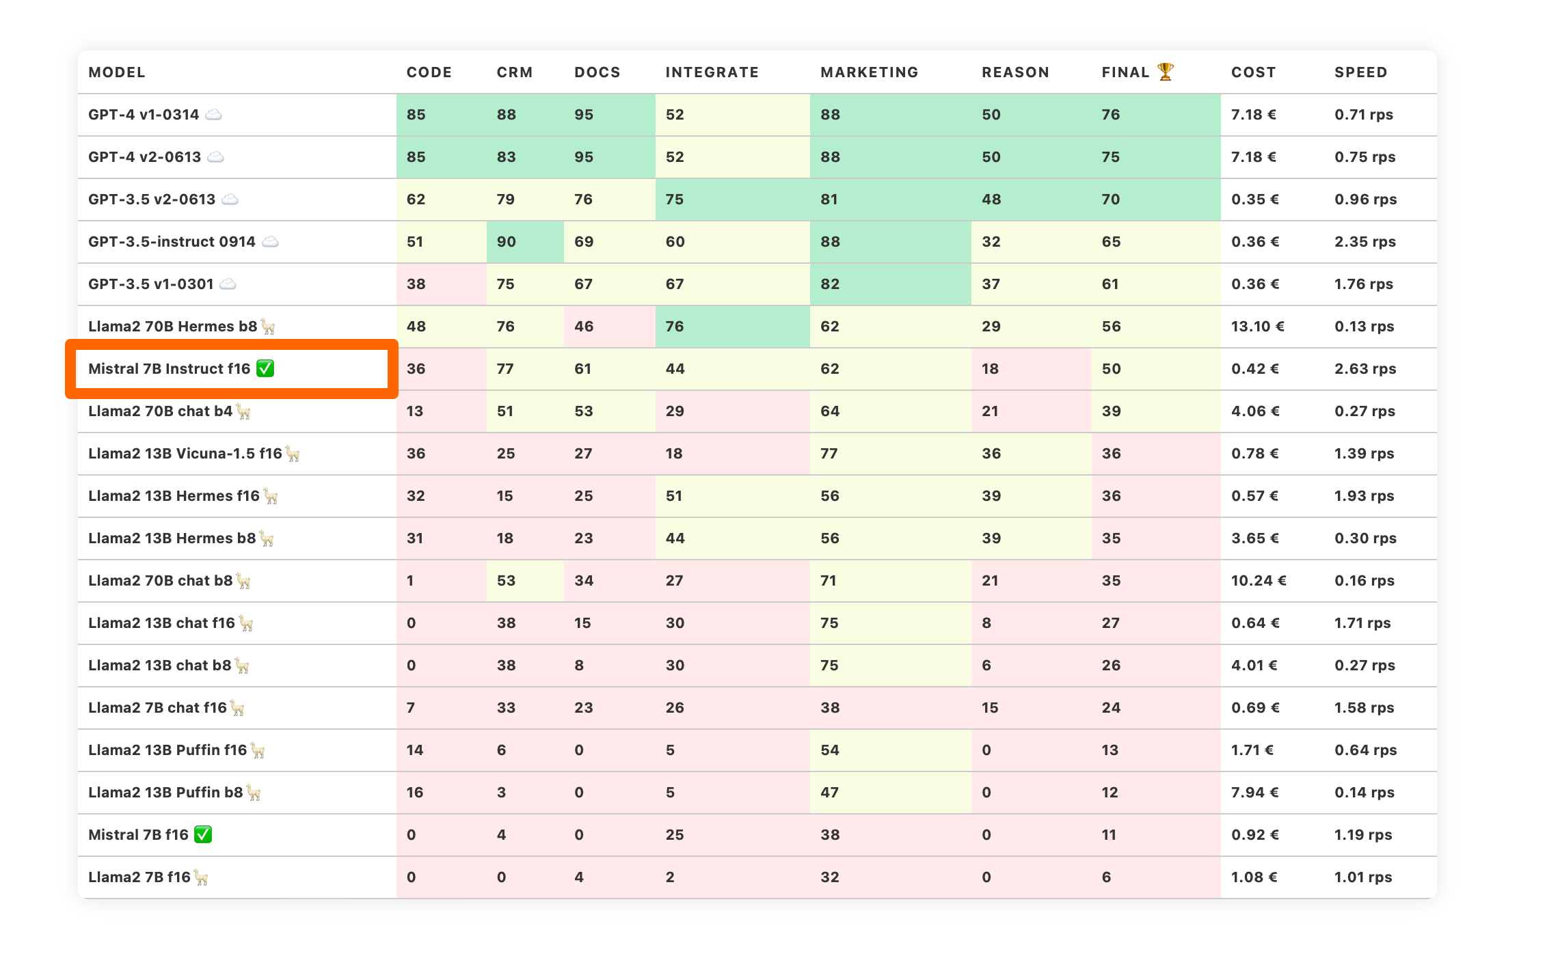Click the trophy icon beside FINAL header
The width and height of the screenshot is (1545, 958).
1166,71
